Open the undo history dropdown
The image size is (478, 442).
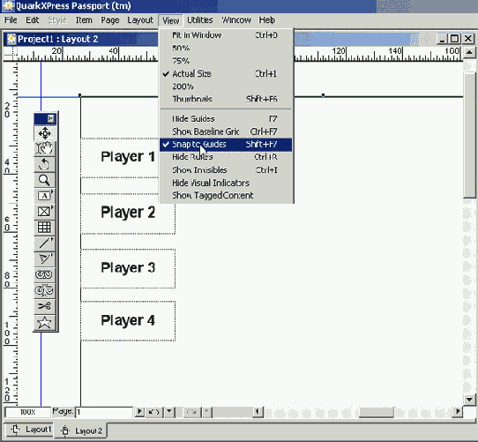[169, 412]
